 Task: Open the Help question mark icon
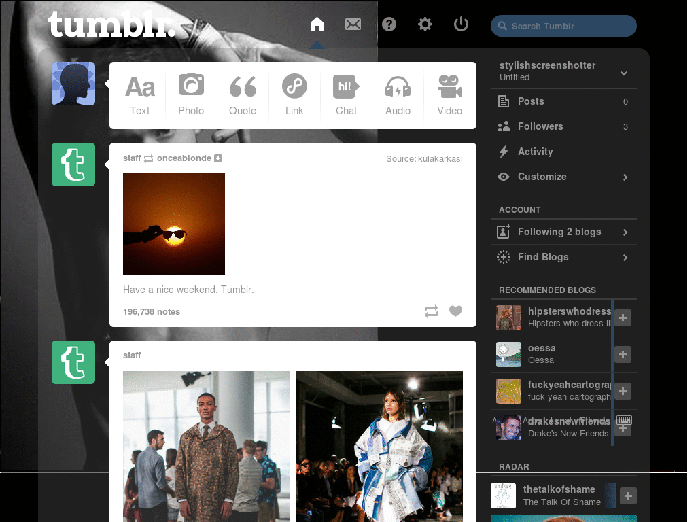389,24
